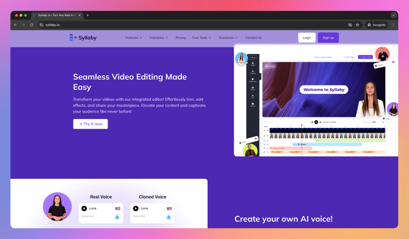
Task: Play Luna's Cloned Voice sample
Action: pyautogui.click(x=136, y=208)
